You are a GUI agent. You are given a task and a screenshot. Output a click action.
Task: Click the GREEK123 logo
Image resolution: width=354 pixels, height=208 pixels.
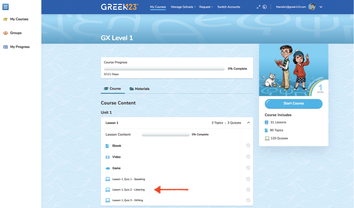point(120,7)
